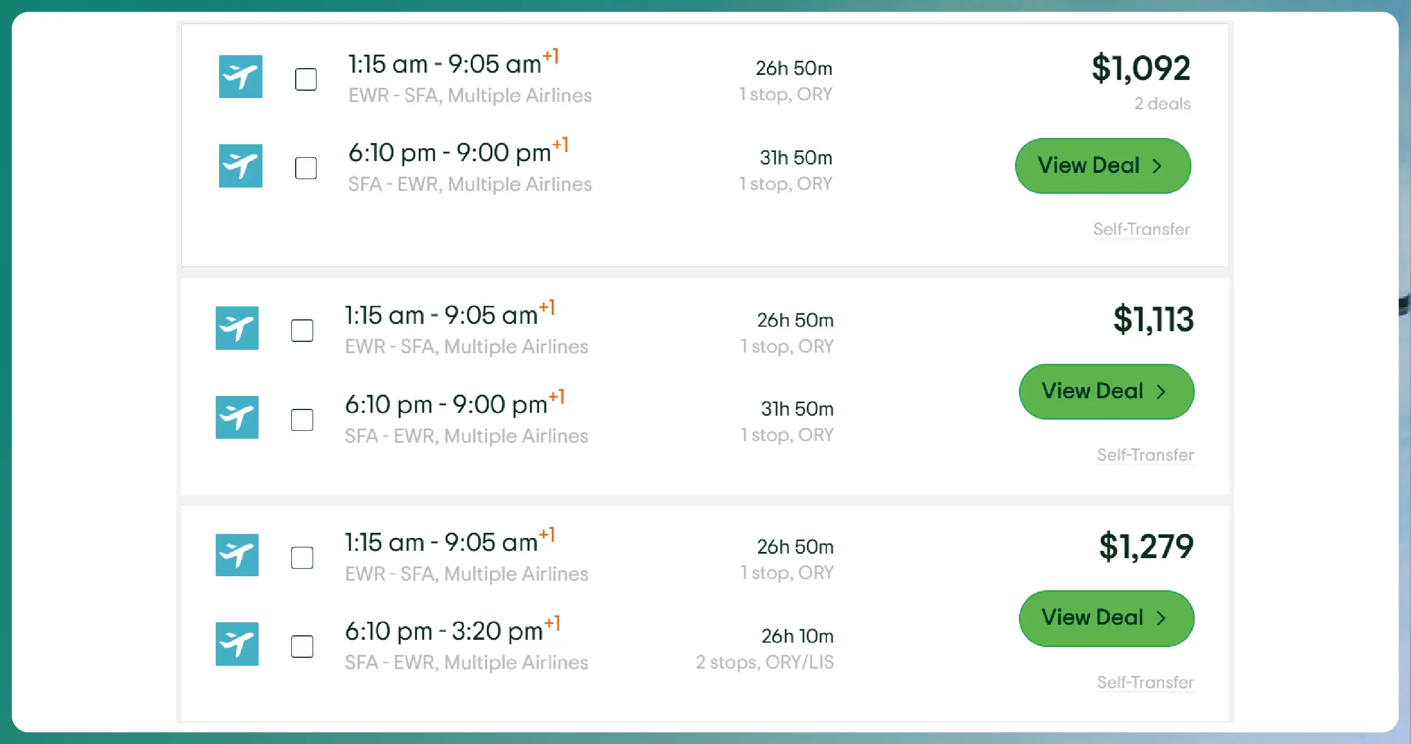Select the $1,113 outbound flight checkbox
The width and height of the screenshot is (1411, 744).
(302, 331)
